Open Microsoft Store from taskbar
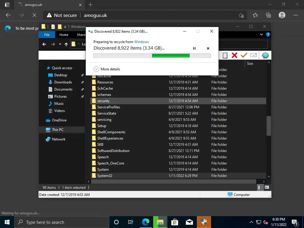This screenshot has height=228, width=304. 175,222
